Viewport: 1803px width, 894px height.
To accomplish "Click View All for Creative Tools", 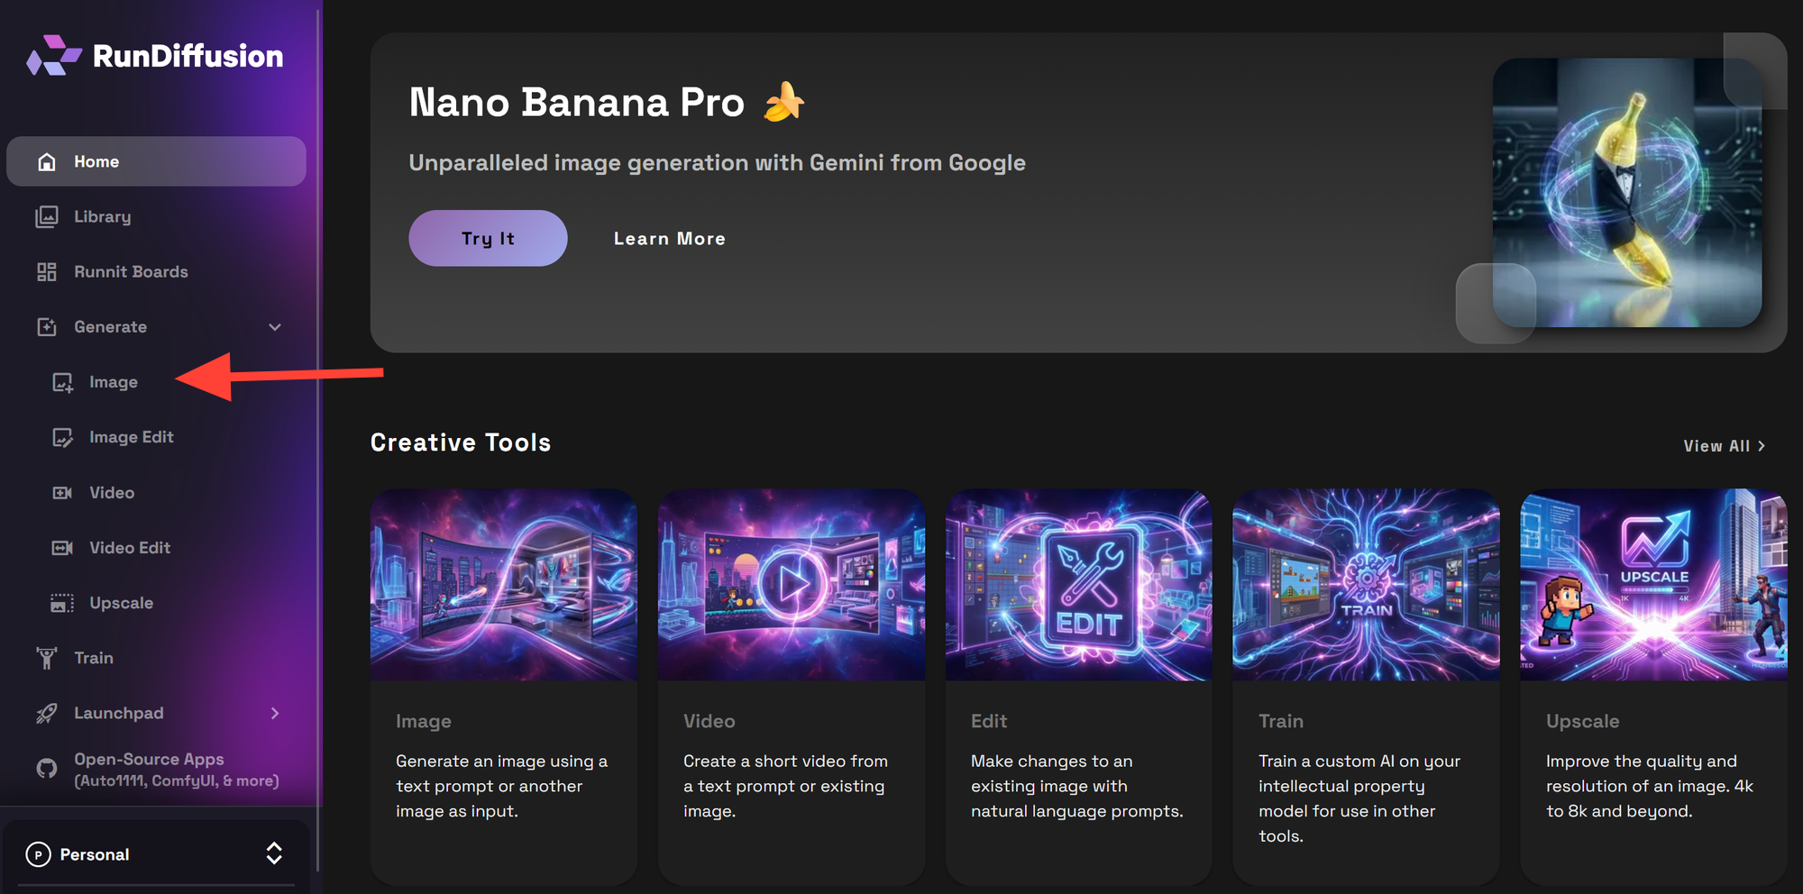I will pos(1724,446).
